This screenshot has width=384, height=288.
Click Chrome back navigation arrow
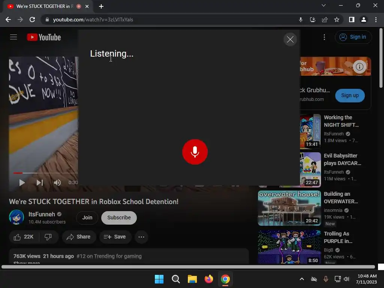8,19
